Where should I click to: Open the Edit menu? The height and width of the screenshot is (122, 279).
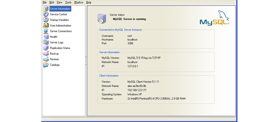(x=52, y=2)
